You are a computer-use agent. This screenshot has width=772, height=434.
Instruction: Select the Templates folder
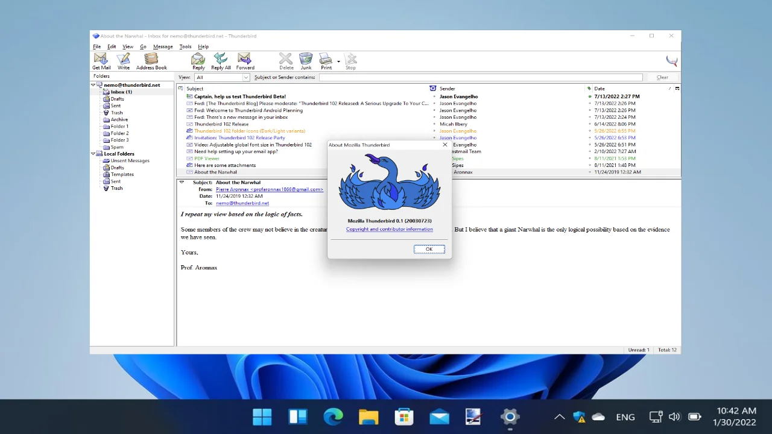coord(122,174)
